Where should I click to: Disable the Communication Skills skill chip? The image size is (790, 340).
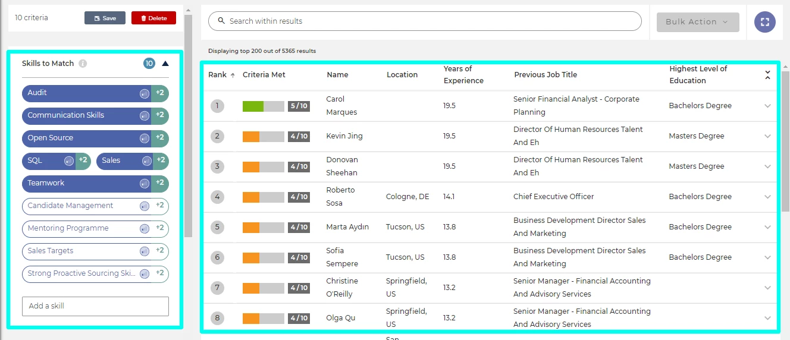point(65,115)
